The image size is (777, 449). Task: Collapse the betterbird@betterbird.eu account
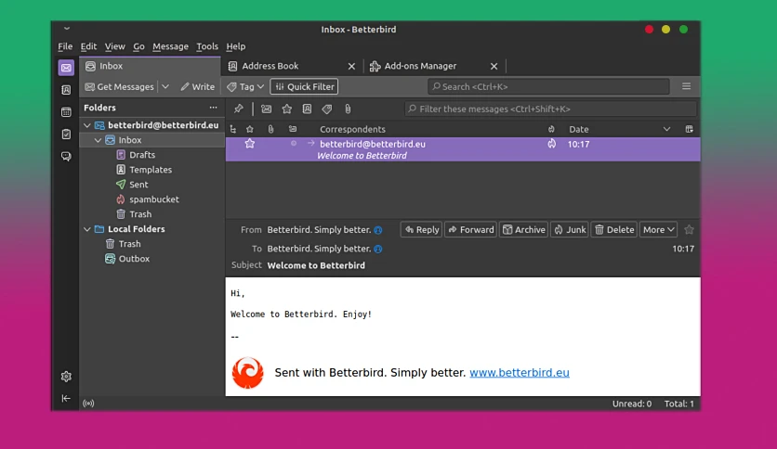click(87, 125)
